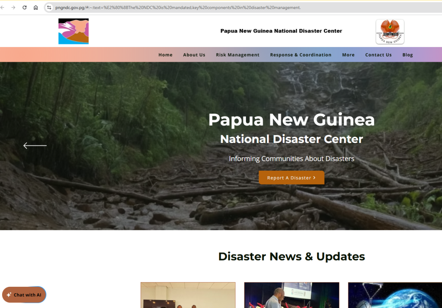Click the browser forward arrow
The width and height of the screenshot is (442, 308).
point(13,7)
